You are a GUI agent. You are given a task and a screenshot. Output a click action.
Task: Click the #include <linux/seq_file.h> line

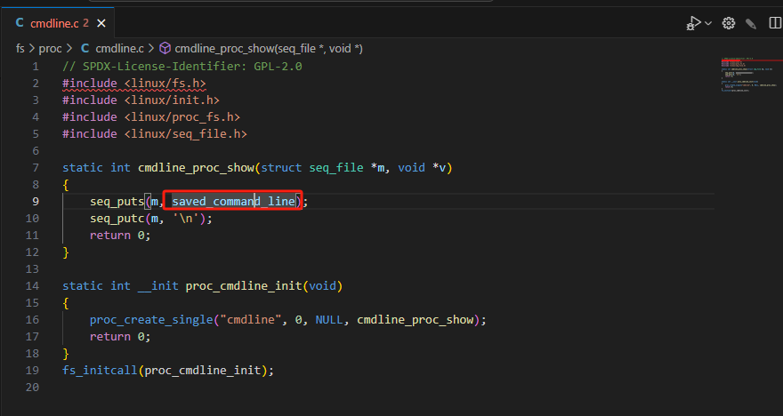[x=155, y=133]
